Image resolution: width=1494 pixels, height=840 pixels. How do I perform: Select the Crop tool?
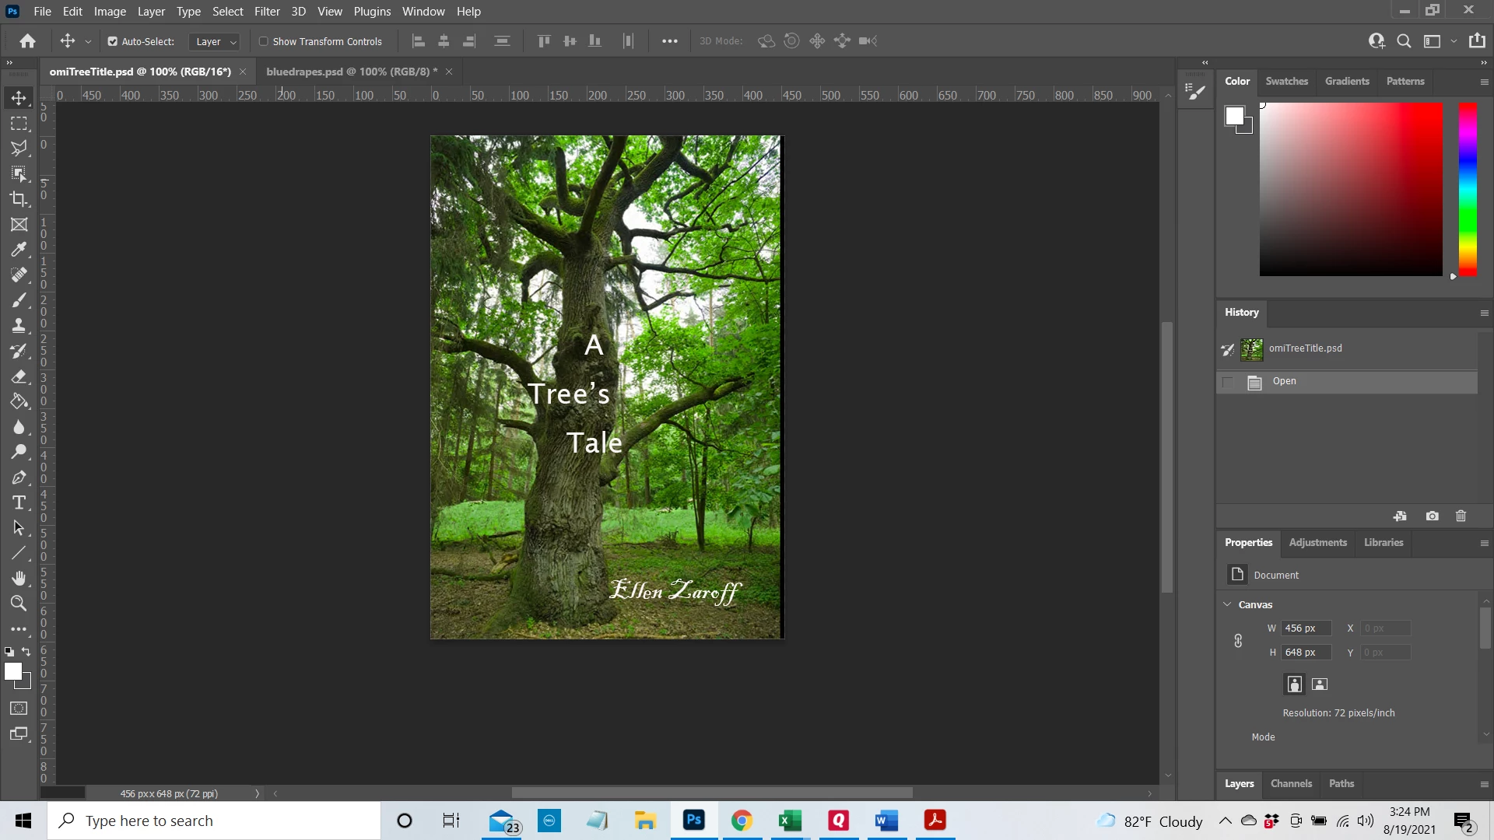(x=19, y=199)
